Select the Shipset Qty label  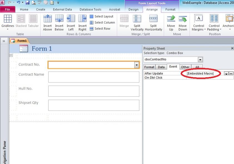coord(28,103)
